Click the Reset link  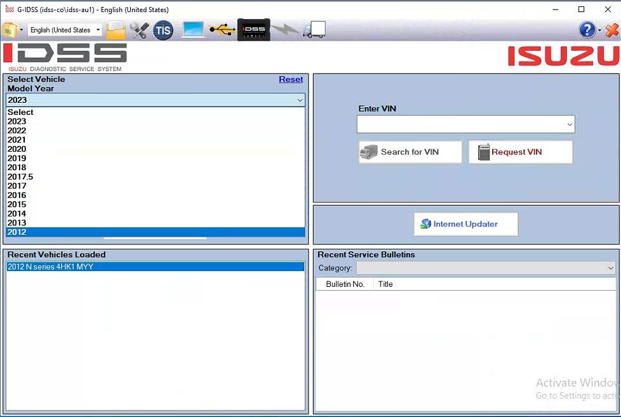(x=291, y=79)
